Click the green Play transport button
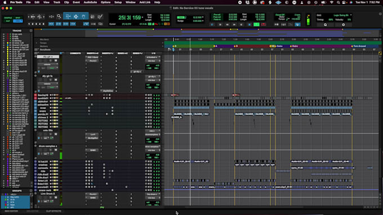The image size is (383, 215). (256, 25)
